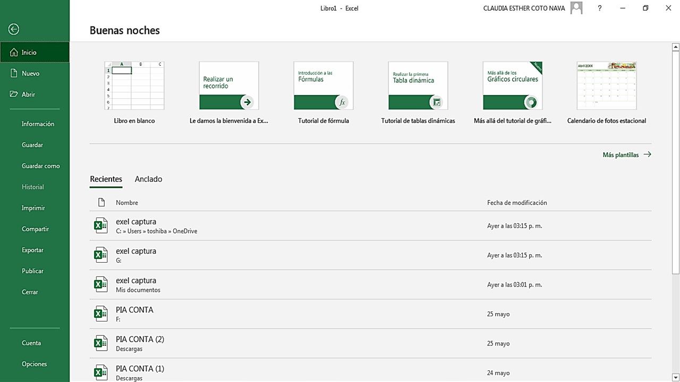Open the Imprimir page
The height and width of the screenshot is (382, 680).
33,208
